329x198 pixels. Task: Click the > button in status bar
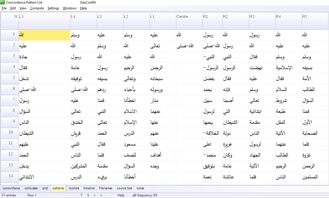(x=101, y=195)
